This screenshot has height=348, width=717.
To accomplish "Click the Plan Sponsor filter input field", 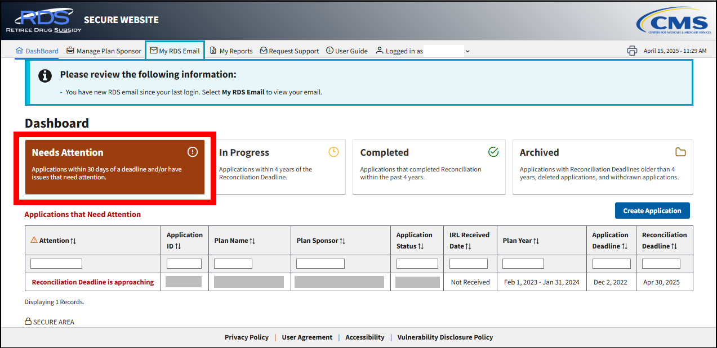I will pos(320,264).
